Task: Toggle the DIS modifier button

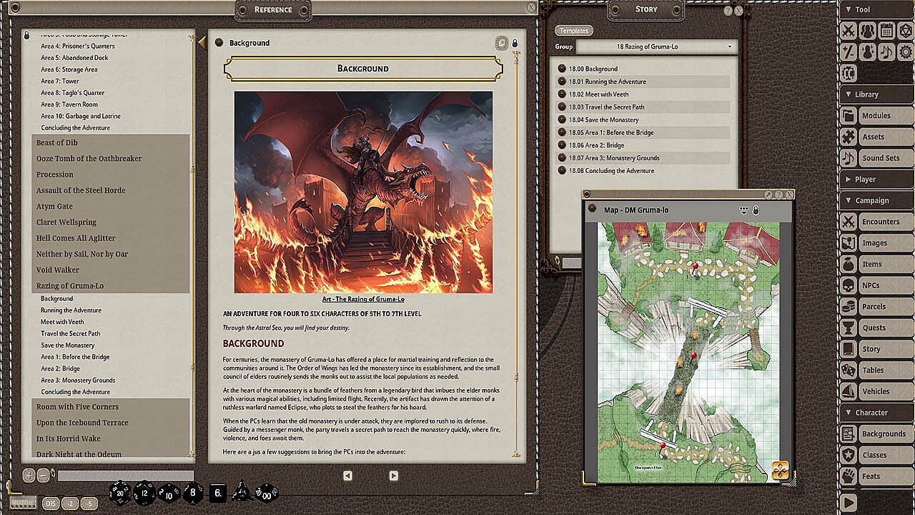Action: [x=49, y=503]
